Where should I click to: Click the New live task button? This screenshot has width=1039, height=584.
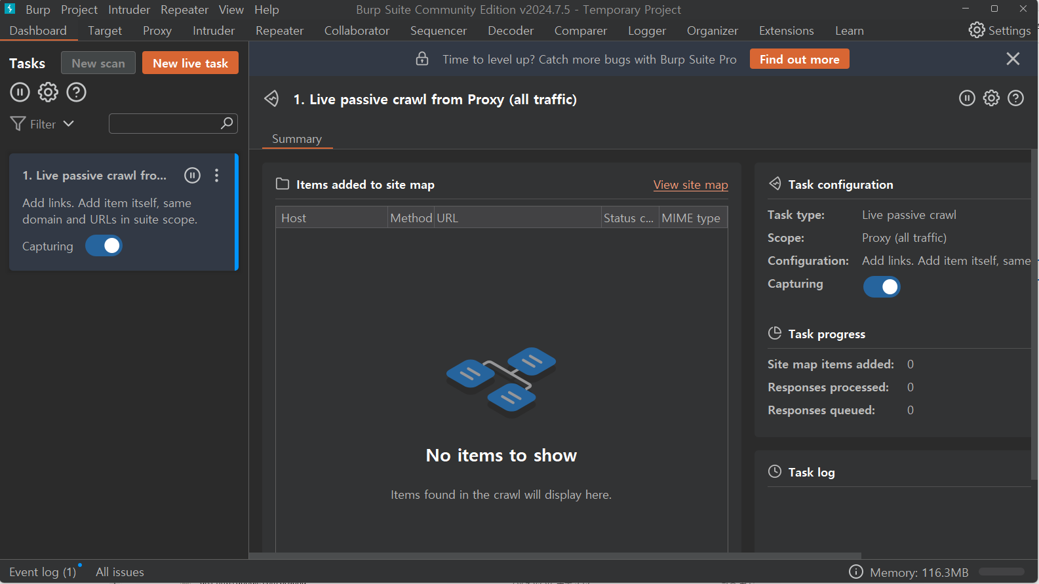pyautogui.click(x=190, y=63)
